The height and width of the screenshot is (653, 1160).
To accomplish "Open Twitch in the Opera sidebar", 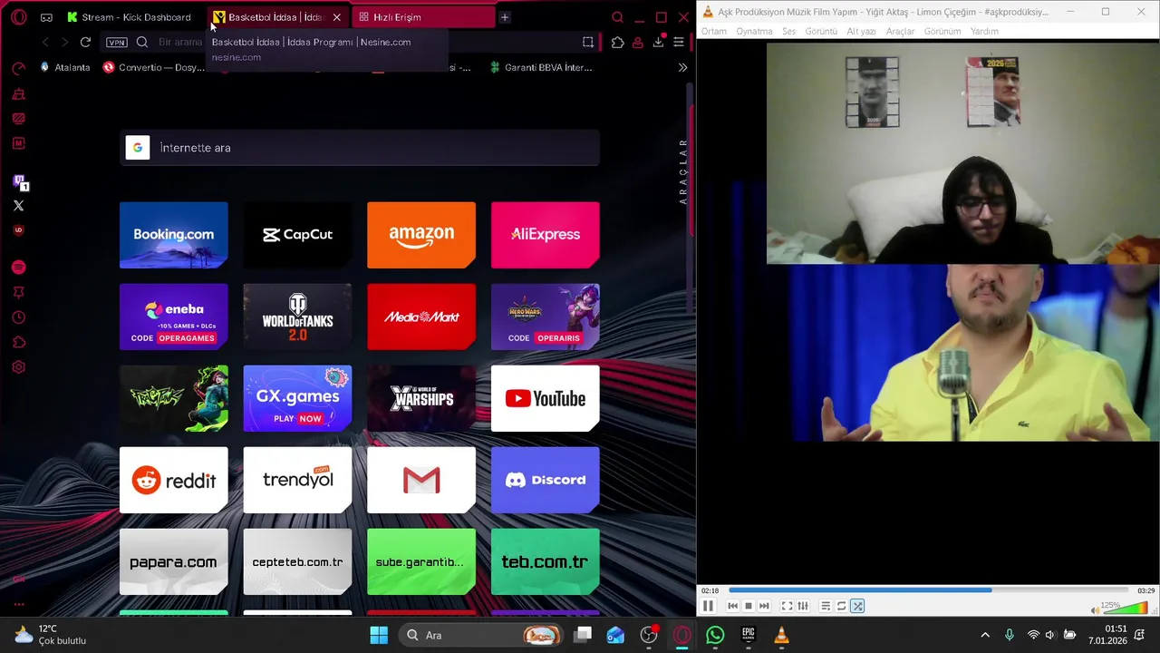I will tap(19, 182).
